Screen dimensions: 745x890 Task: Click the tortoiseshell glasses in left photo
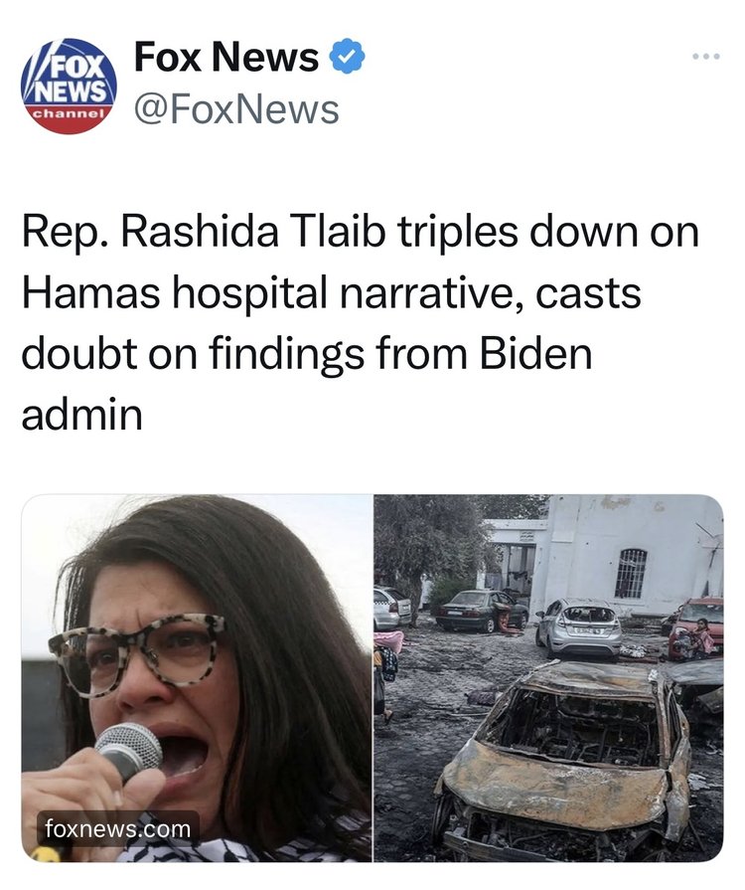coord(137,652)
